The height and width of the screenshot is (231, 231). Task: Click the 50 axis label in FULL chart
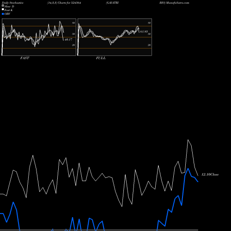coord(149,34)
